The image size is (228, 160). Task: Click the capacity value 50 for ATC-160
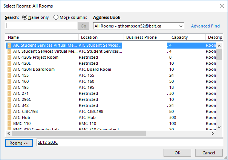click(171, 82)
